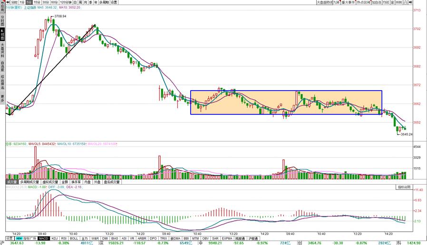427x245 pixels.
Task: Click the 重大事件 major events marker
Action: point(348,2)
